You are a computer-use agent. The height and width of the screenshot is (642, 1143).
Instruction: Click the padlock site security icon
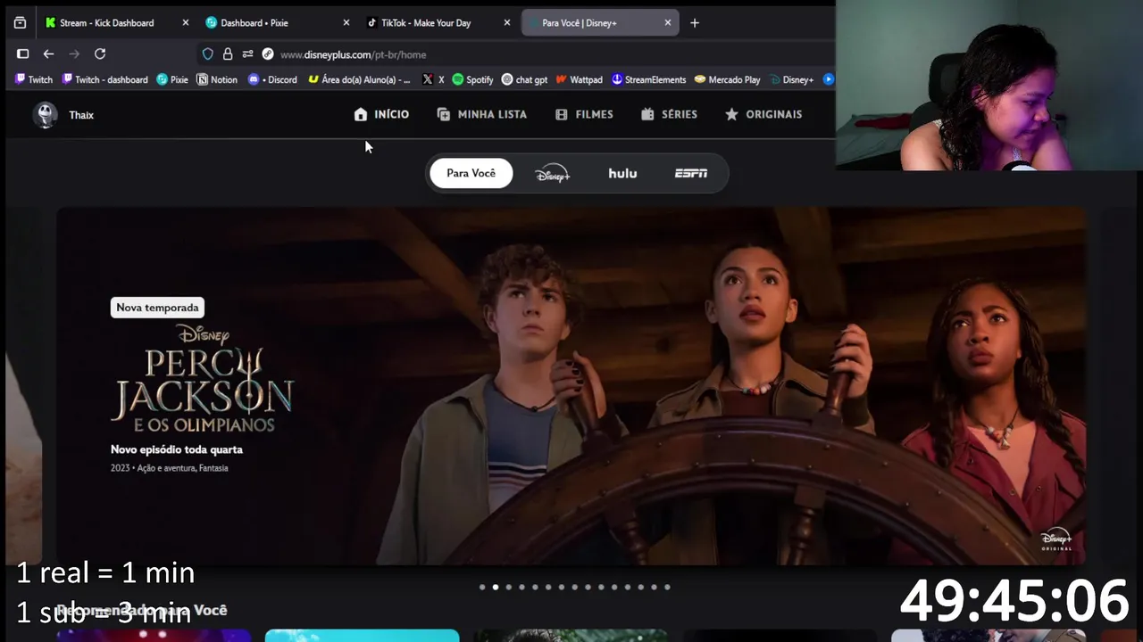(x=228, y=54)
